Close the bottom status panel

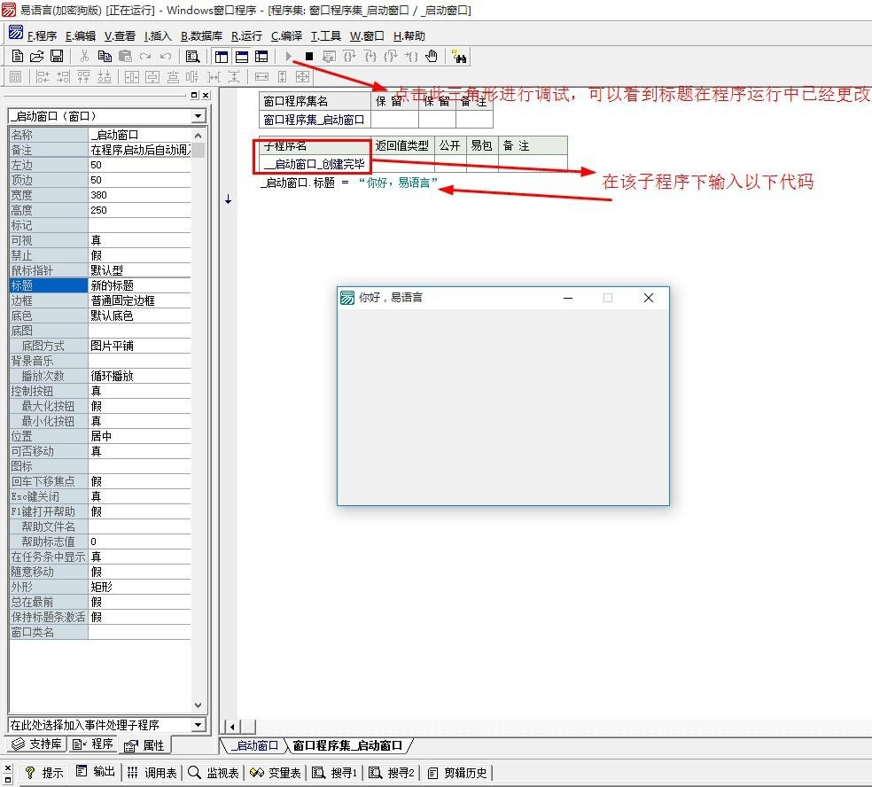click(x=7, y=768)
